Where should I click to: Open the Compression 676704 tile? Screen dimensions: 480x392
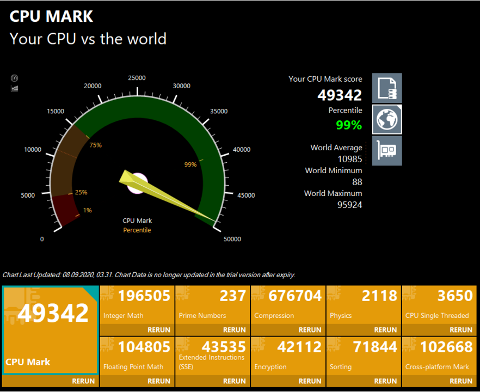click(x=288, y=305)
